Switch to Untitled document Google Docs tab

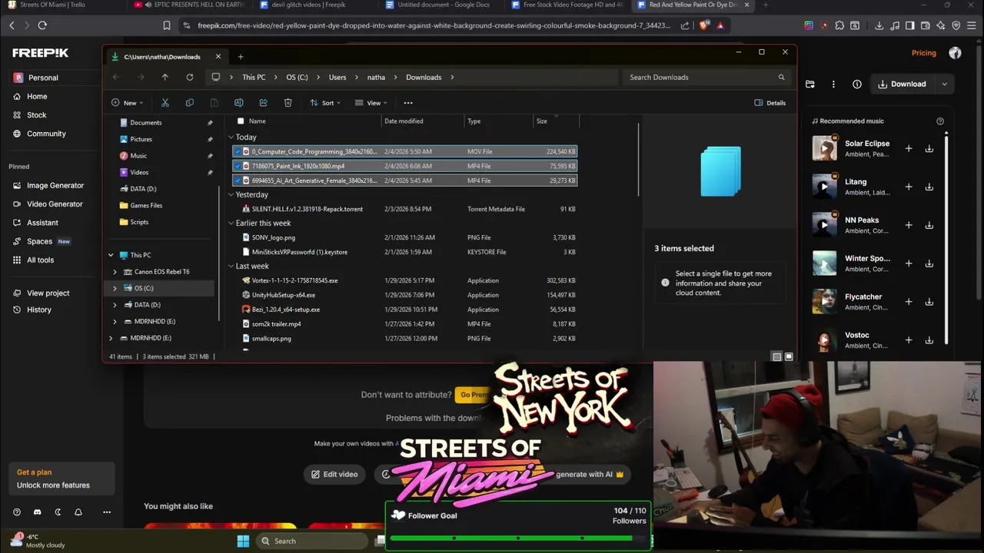pyautogui.click(x=444, y=5)
